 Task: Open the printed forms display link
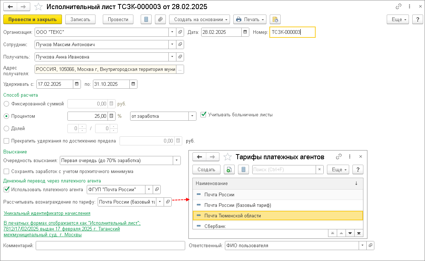(x=72, y=229)
